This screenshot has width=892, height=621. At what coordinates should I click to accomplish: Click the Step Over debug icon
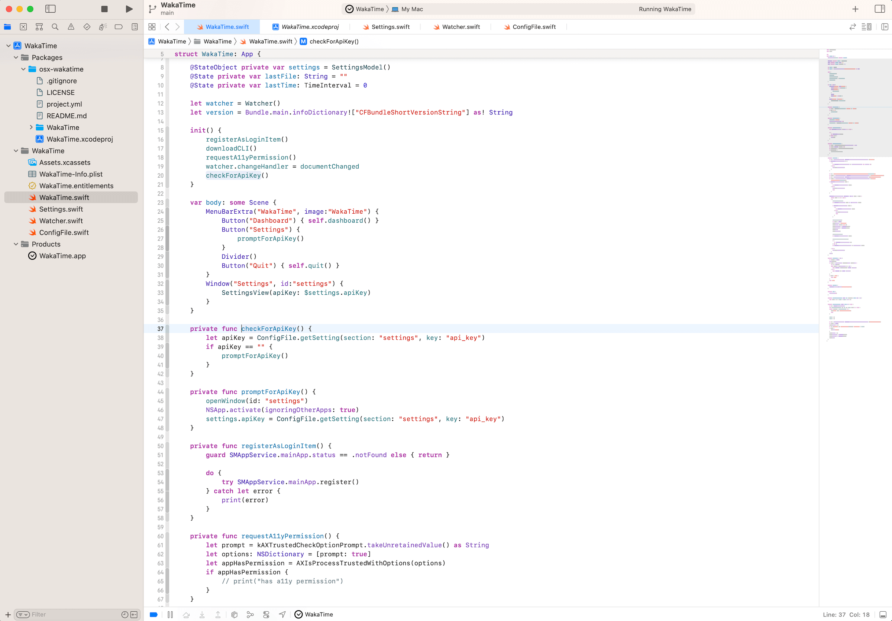click(186, 614)
